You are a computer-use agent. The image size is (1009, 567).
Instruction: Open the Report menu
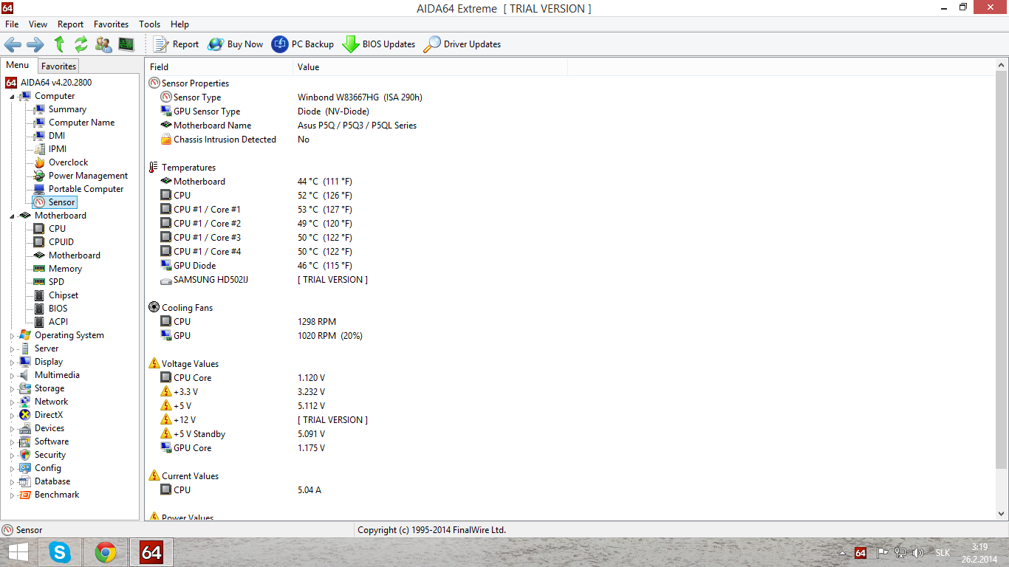coord(71,24)
